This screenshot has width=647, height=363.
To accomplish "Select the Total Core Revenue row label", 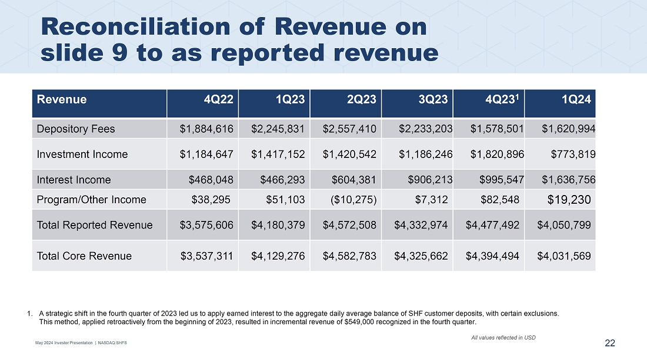I will pyautogui.click(x=84, y=256).
